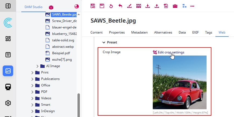
Task: Click the blue C application logo
Action: click(8, 23)
